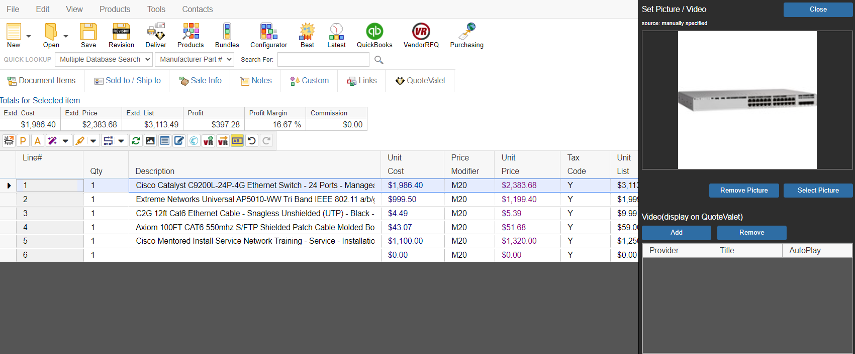Click the Select Picture button
This screenshot has width=855, height=354.
pos(818,191)
